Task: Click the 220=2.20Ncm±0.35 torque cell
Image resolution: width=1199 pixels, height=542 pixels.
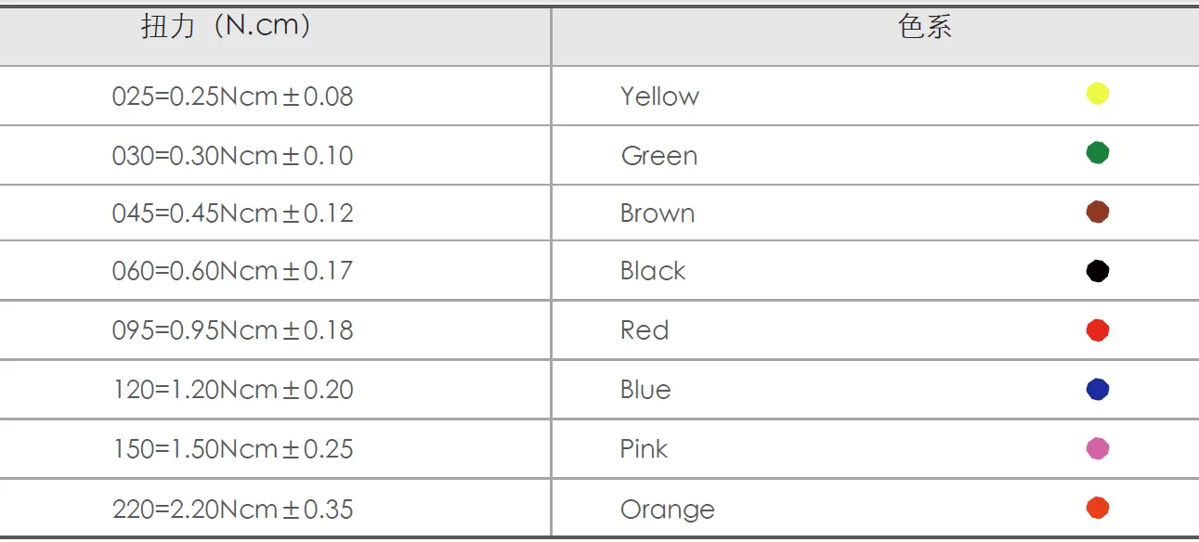Action: (x=232, y=510)
